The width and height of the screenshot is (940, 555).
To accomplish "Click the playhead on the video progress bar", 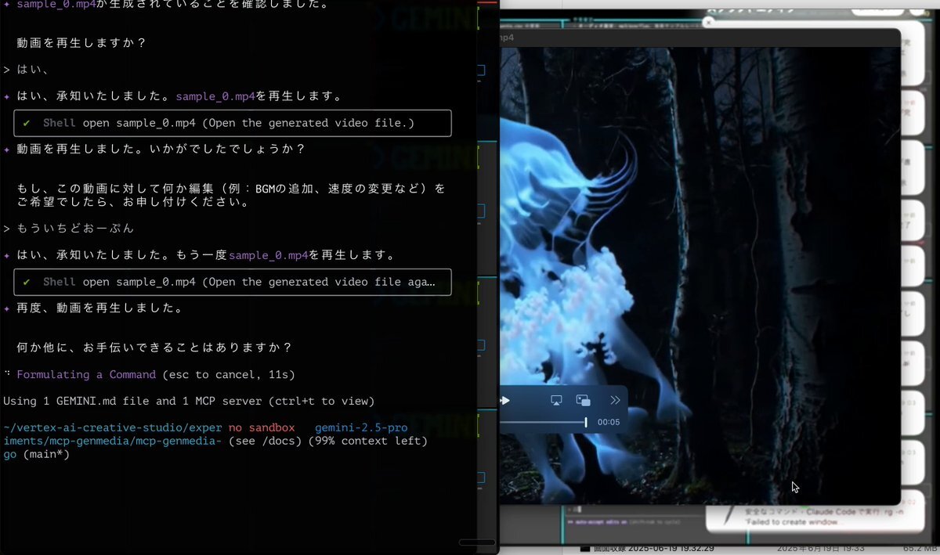I will coord(585,423).
